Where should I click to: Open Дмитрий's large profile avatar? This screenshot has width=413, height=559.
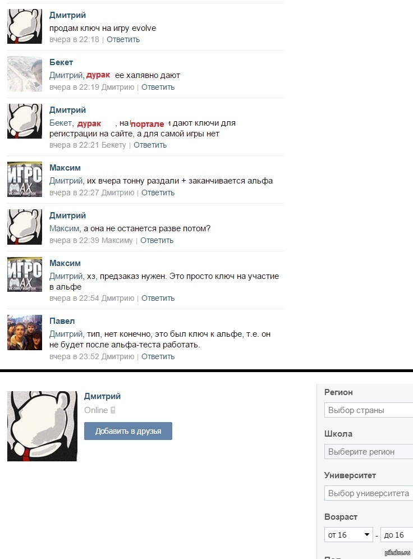click(x=42, y=426)
